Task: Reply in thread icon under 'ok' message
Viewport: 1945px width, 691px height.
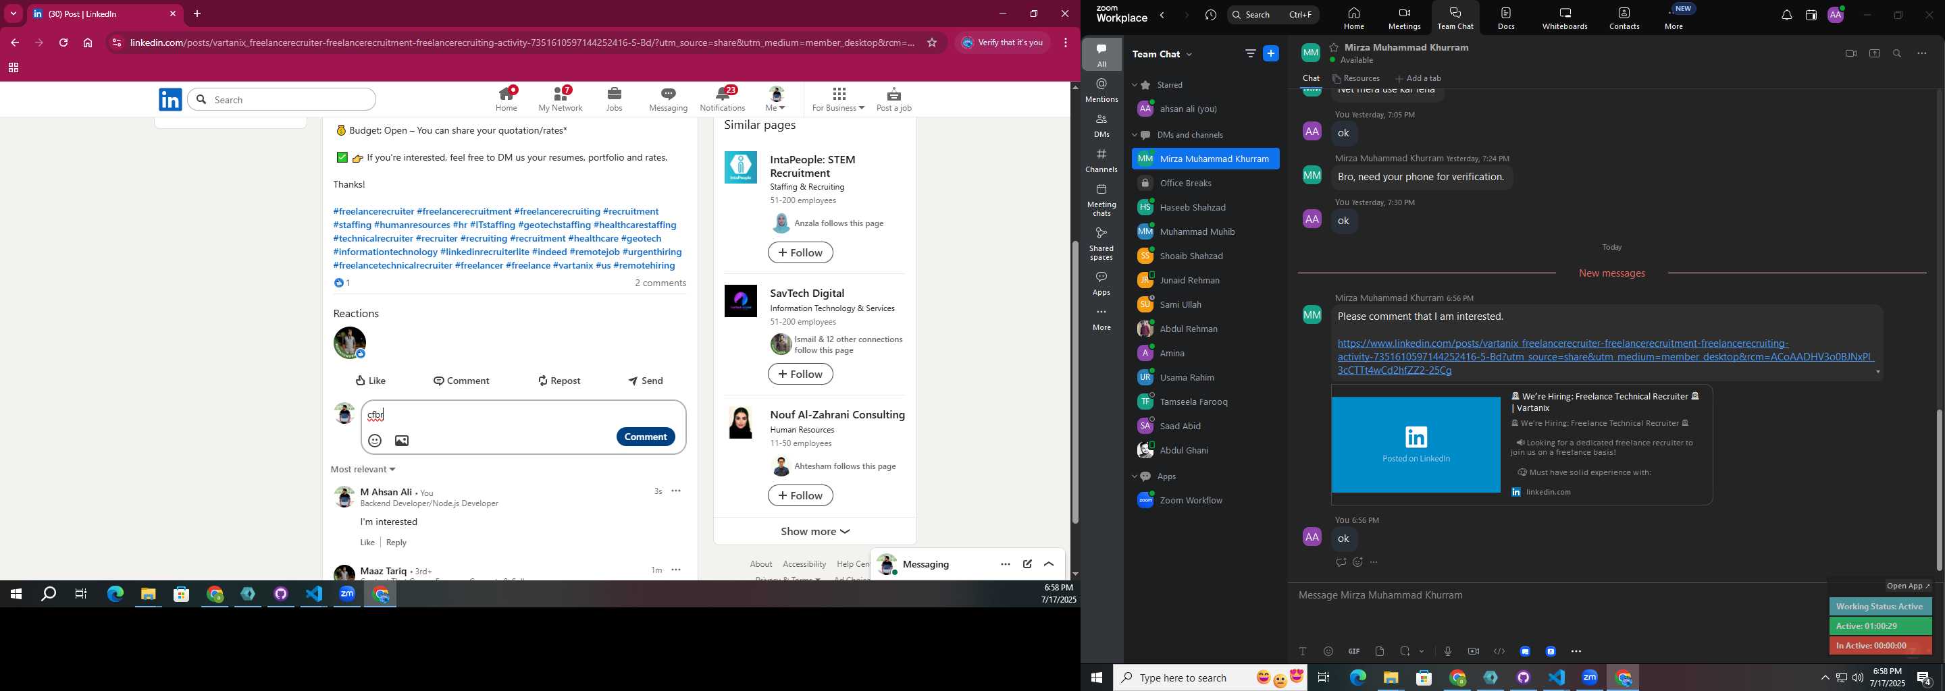Action: click(1341, 562)
